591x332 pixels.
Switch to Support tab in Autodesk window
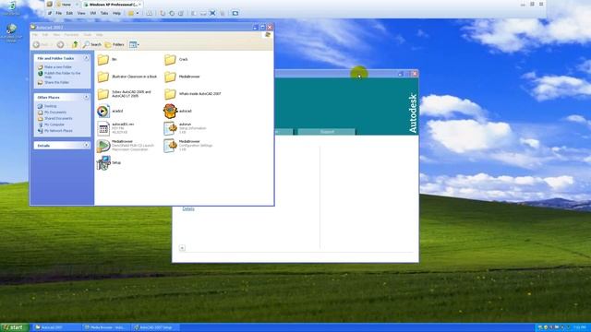pos(327,132)
